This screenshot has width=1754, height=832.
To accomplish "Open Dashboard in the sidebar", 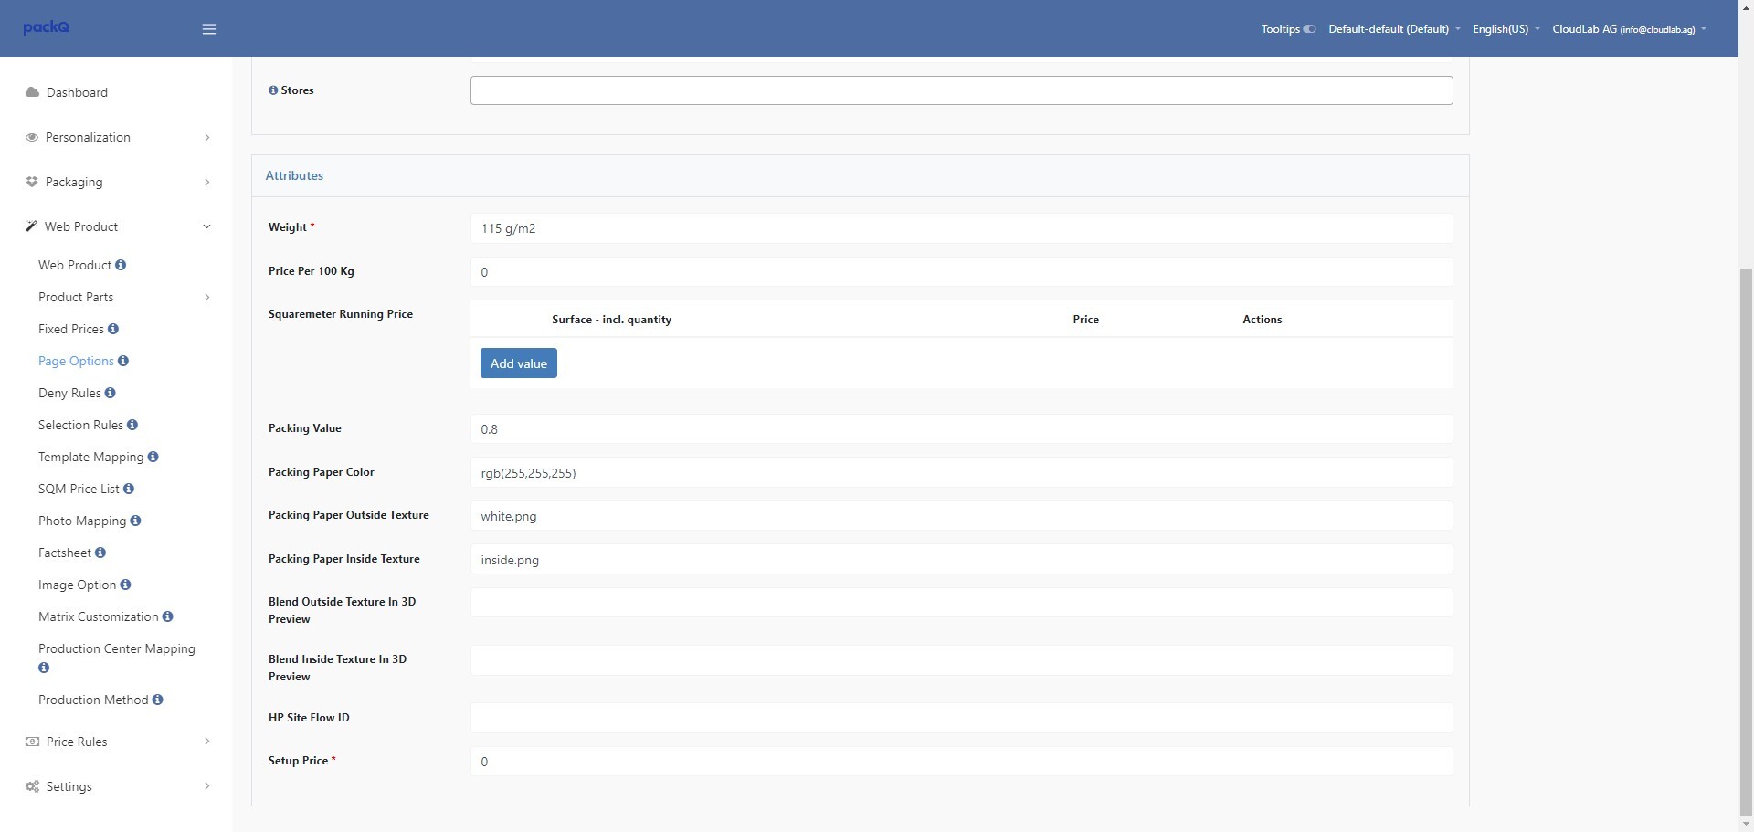I will point(77,92).
